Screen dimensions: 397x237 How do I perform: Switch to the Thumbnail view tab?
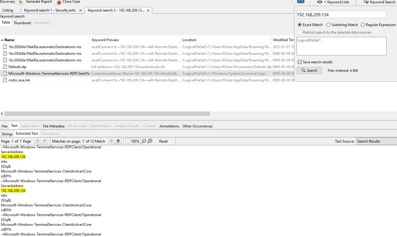tap(22, 23)
